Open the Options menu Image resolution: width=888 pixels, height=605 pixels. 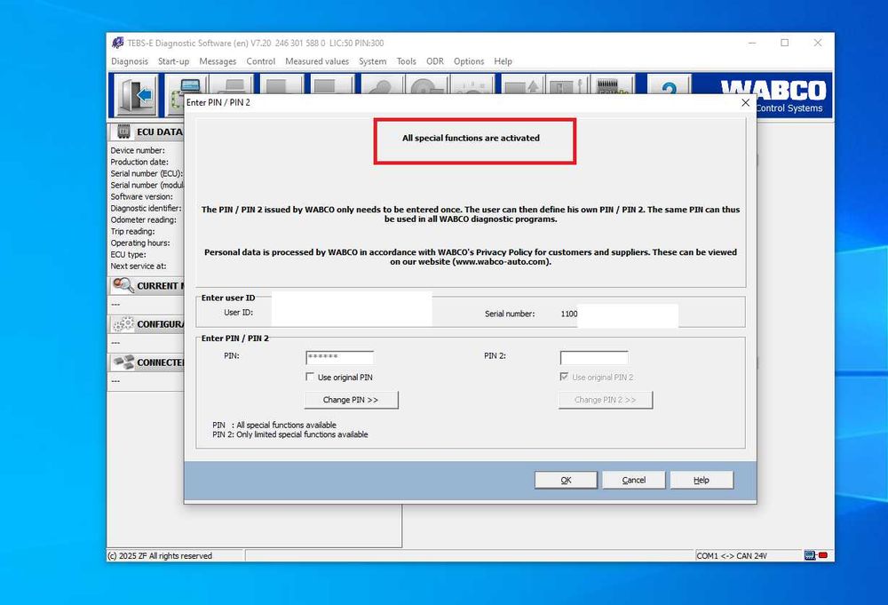469,61
